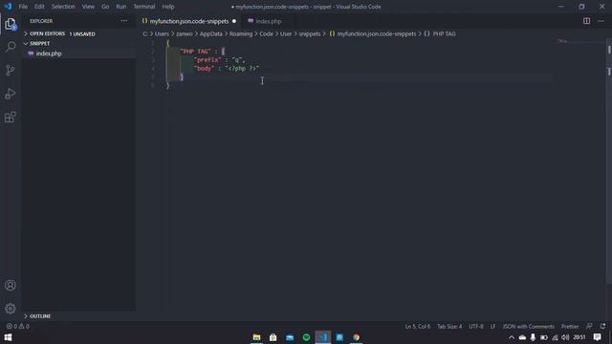Open the File menu
612x344 pixels.
click(23, 7)
